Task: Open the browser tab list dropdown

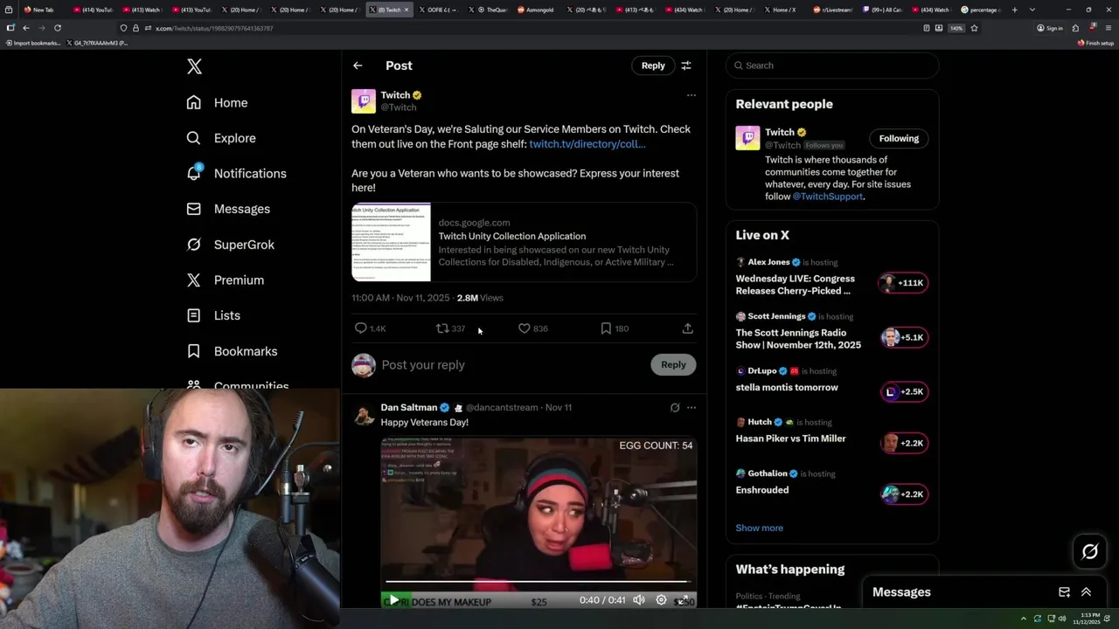Action: click(x=1032, y=10)
